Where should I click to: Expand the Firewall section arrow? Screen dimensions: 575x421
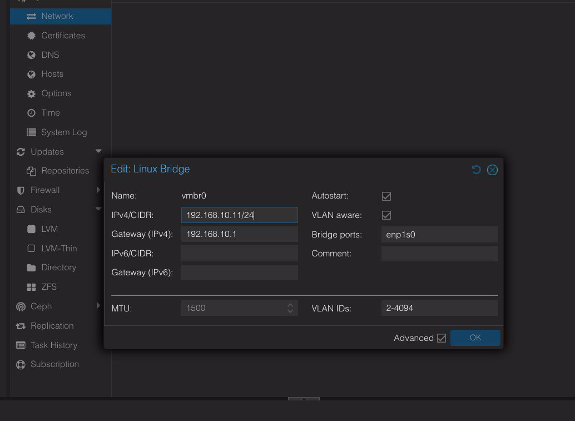click(98, 190)
